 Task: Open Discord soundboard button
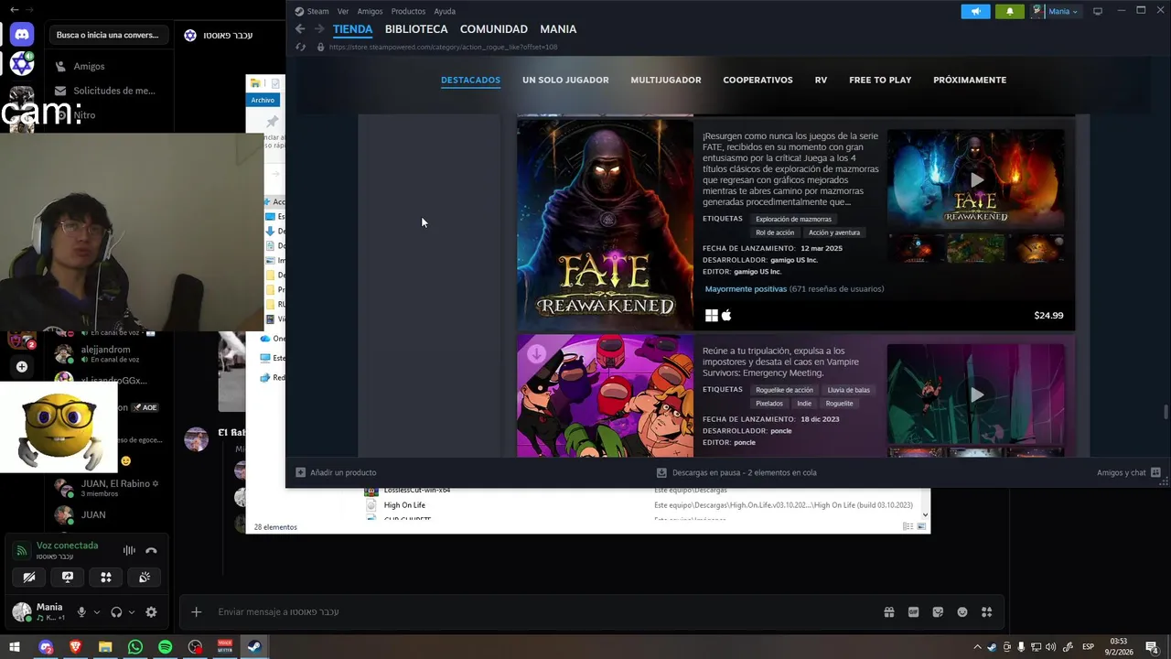[145, 577]
